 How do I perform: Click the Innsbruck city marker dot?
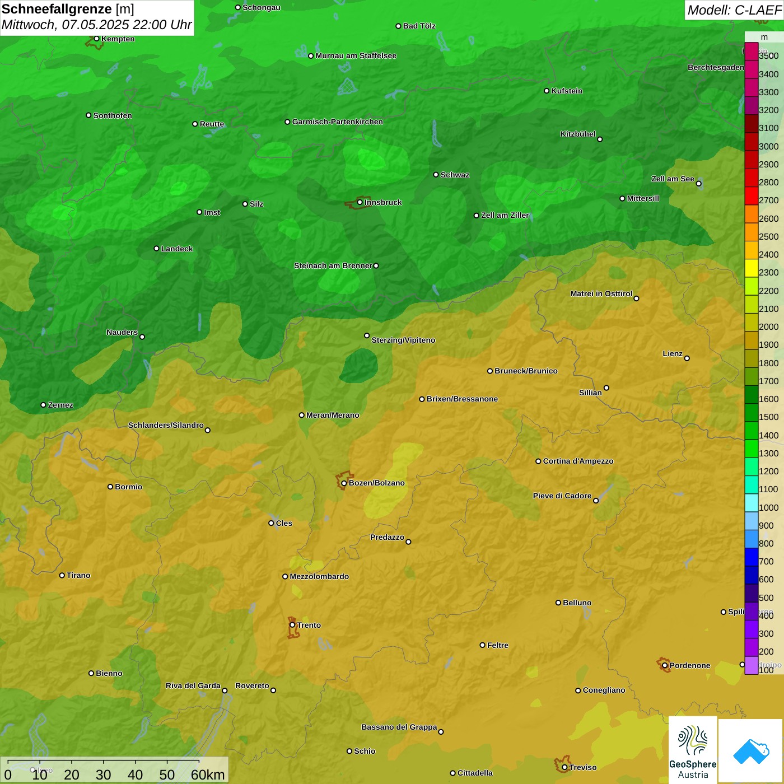tap(360, 202)
